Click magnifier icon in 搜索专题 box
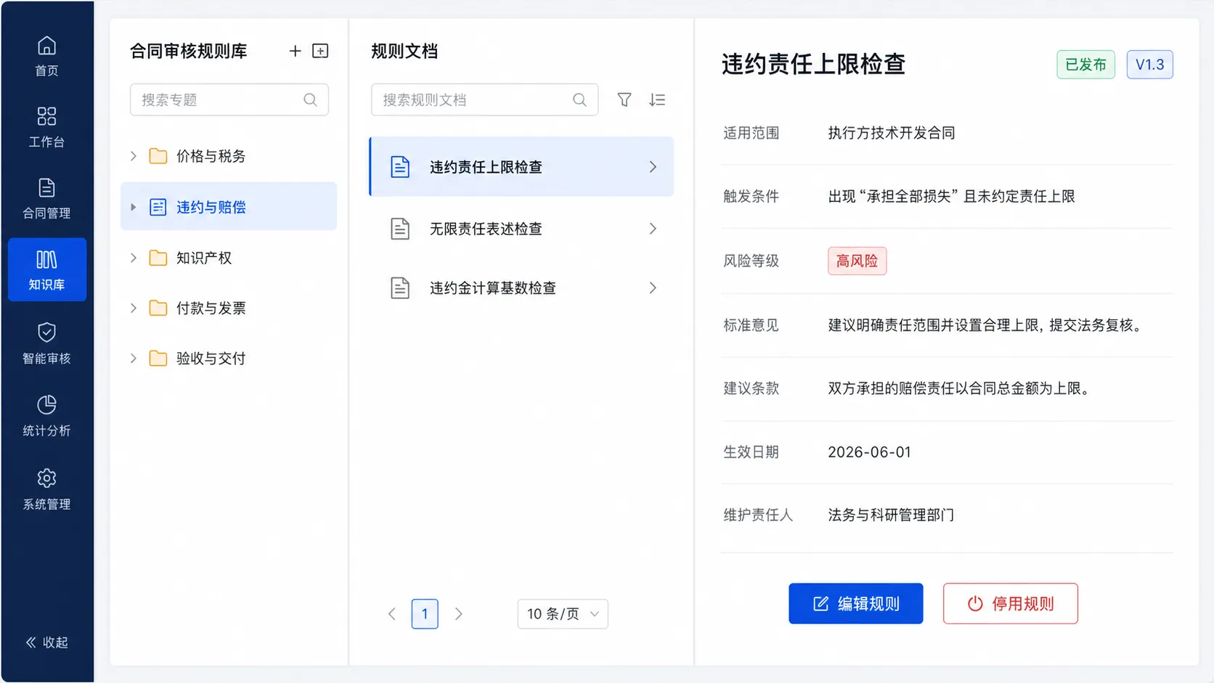Screen dimensions: 1214x683 click(x=310, y=99)
